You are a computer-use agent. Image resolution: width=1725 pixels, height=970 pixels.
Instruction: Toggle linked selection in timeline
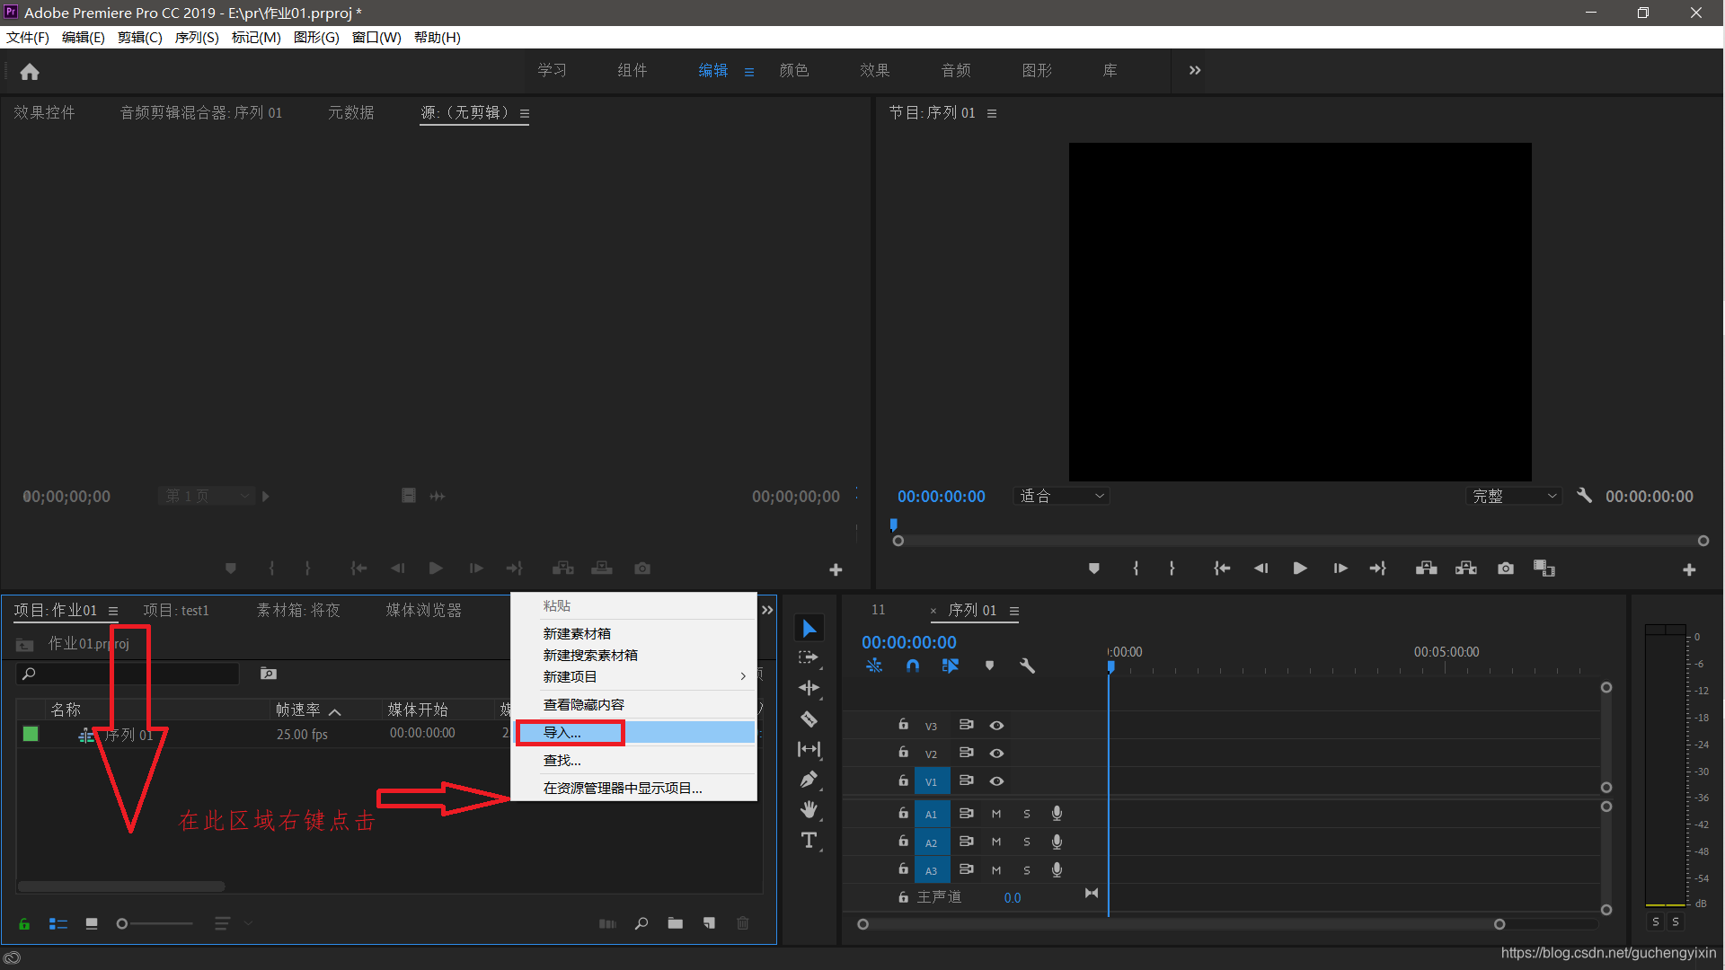(951, 666)
